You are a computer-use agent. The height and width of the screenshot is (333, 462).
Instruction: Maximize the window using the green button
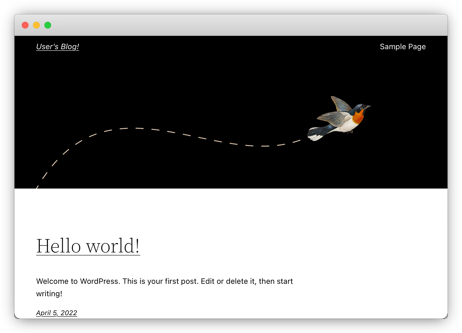[48, 25]
